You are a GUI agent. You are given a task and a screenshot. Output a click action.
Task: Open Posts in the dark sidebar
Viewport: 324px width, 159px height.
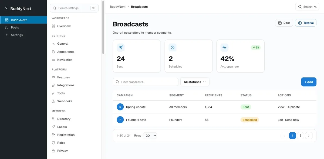[x=23, y=27]
